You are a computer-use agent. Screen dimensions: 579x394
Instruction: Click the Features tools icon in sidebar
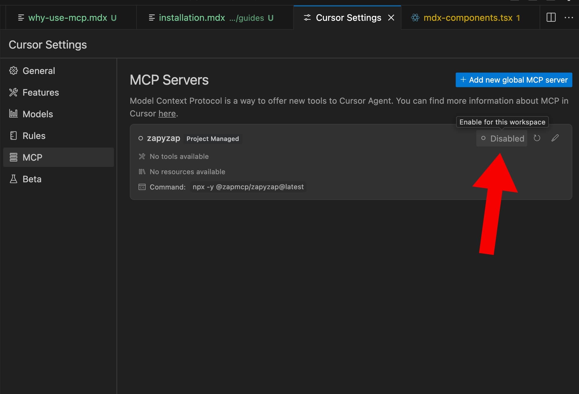(13, 92)
